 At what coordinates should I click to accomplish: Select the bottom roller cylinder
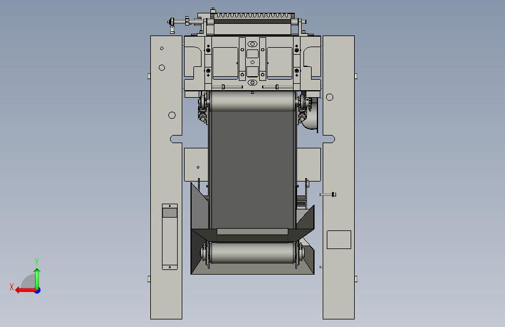[x=252, y=253]
